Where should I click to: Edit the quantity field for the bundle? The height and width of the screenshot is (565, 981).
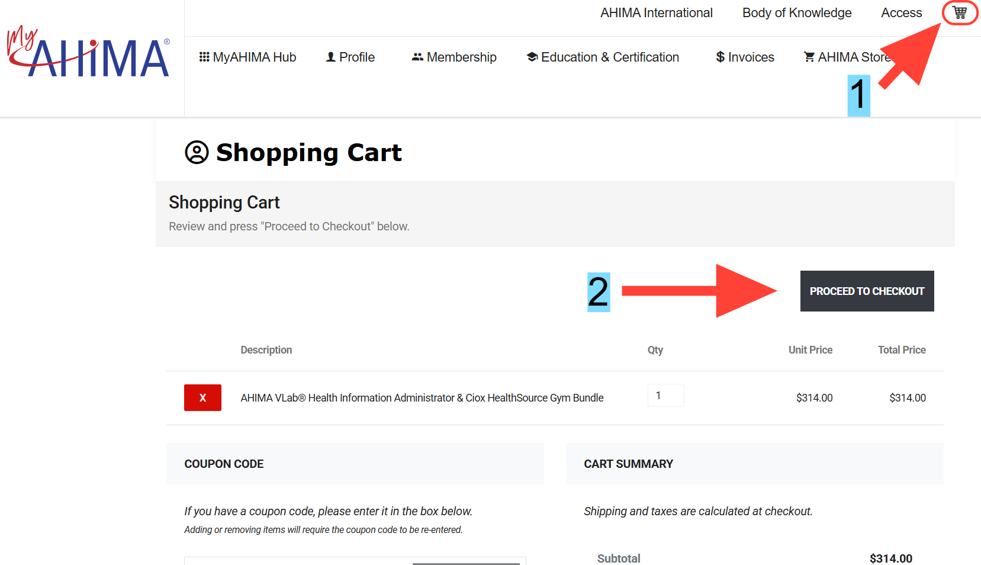point(665,396)
